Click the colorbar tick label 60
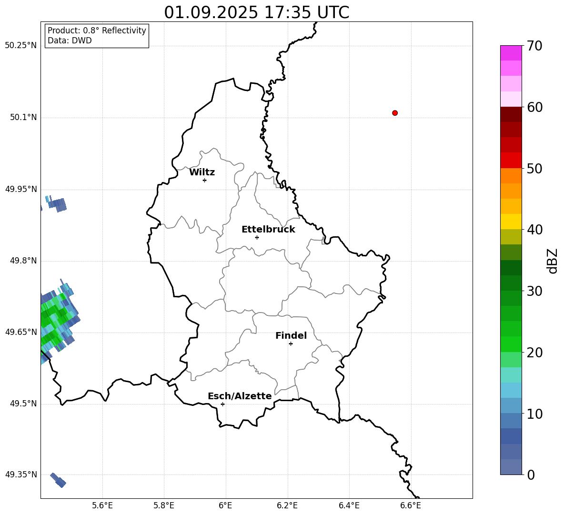 pyautogui.click(x=534, y=107)
